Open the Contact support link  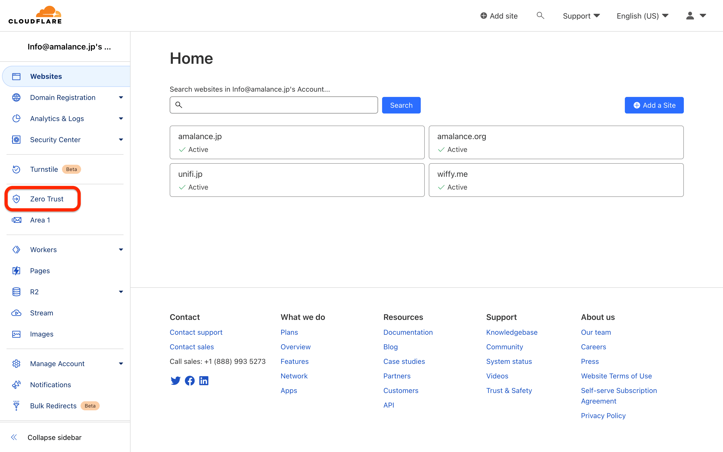(196, 332)
